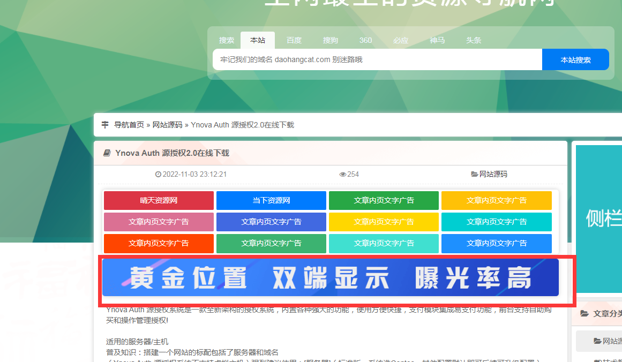Click the eye icon beside view count 254
The height and width of the screenshot is (362, 622).
pyautogui.click(x=343, y=175)
